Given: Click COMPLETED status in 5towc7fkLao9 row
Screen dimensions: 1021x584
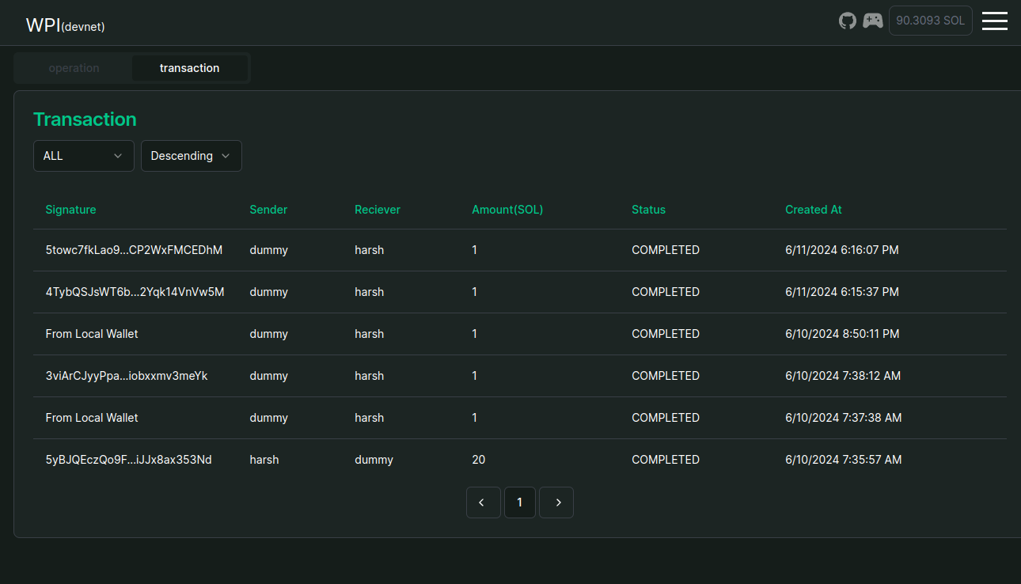Looking at the screenshot, I should click(666, 250).
